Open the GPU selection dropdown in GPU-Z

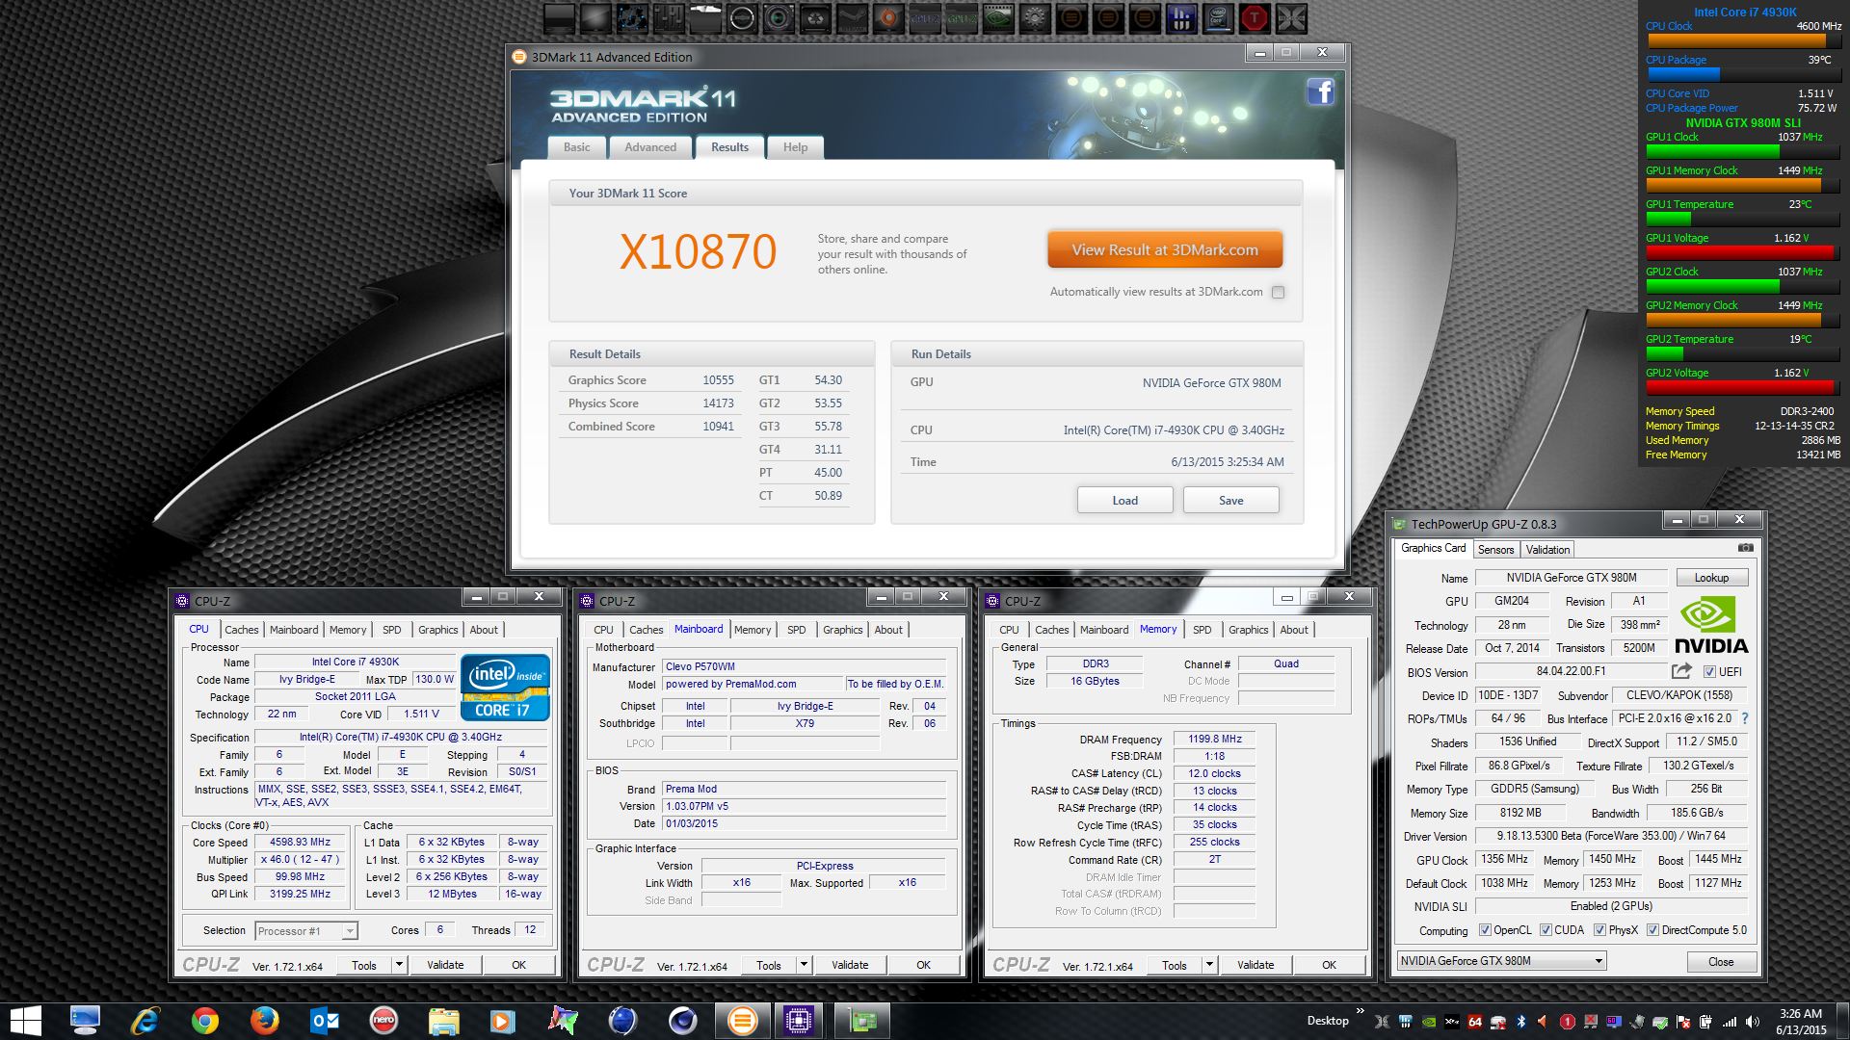click(1598, 961)
